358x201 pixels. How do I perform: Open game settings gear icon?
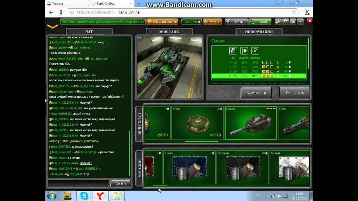pos(286,21)
